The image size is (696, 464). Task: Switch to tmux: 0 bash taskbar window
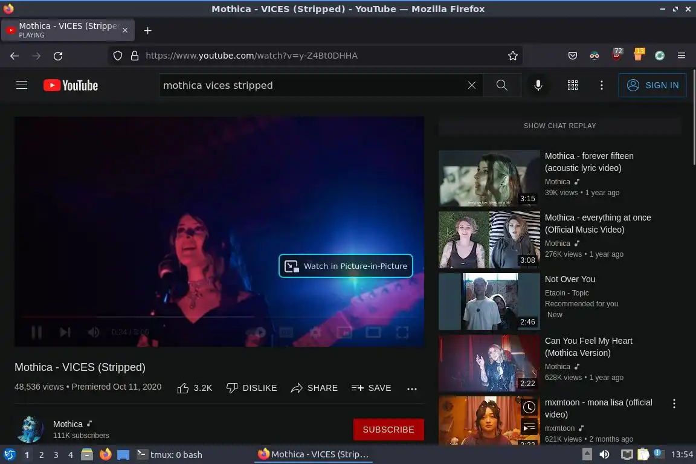coord(169,454)
